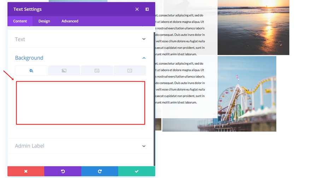Select the background color paint bucket tab
Screen dimensions: 311x178
[x=31, y=71]
